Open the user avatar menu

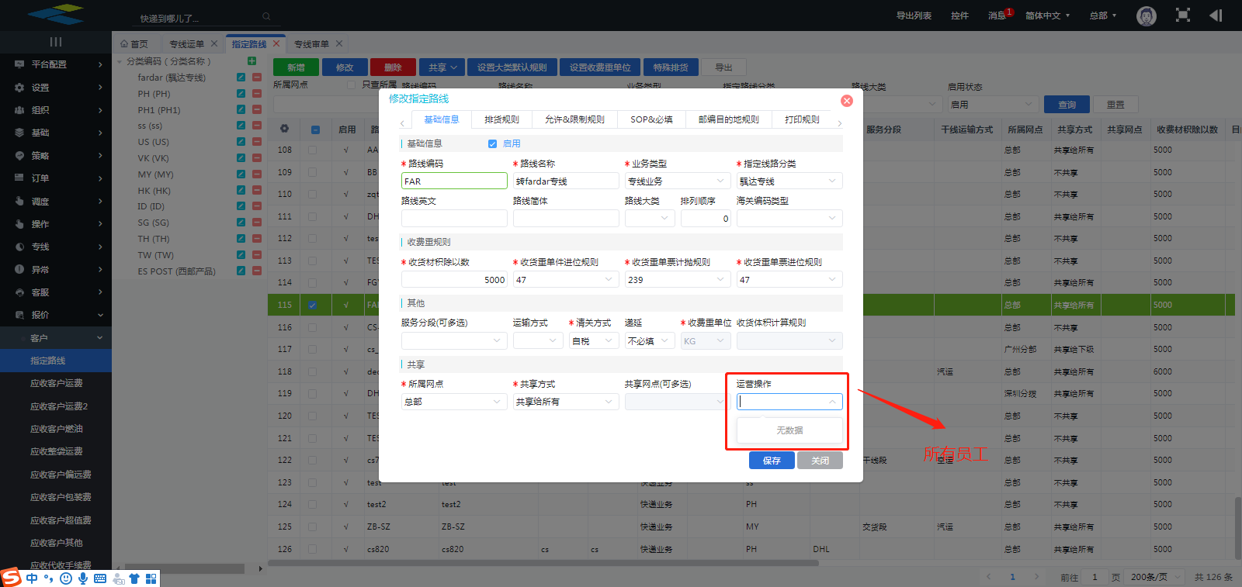click(1146, 16)
